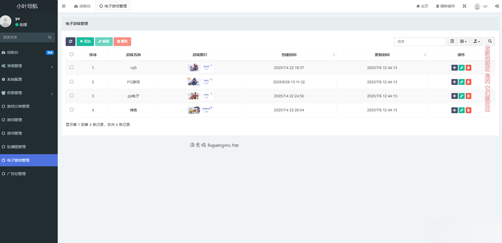Expand the 常规管理 sidebar menu
The width and height of the screenshot is (502, 243).
26,66
